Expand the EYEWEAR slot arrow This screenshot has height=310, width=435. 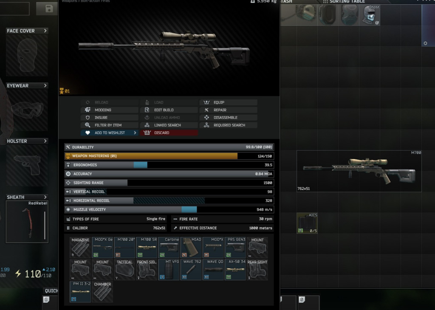pyautogui.click(x=45, y=85)
